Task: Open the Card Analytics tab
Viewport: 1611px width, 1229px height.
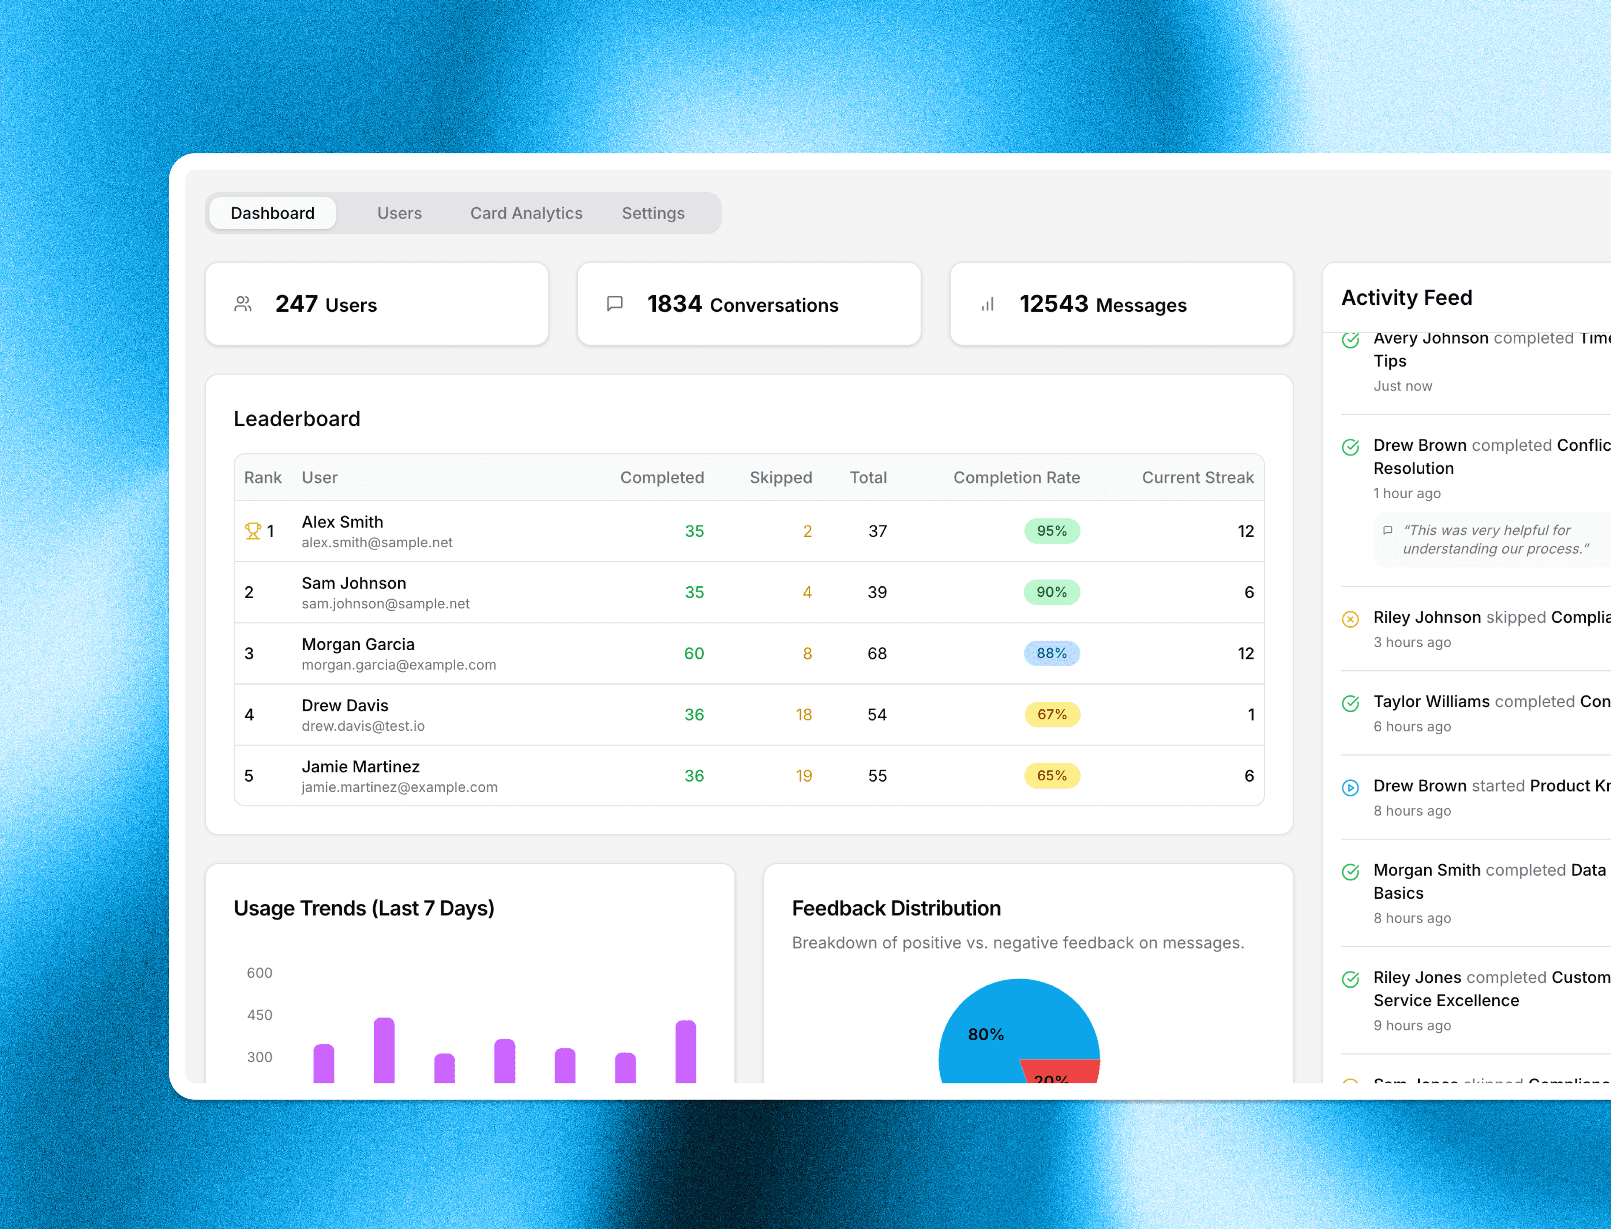Action: [x=526, y=213]
